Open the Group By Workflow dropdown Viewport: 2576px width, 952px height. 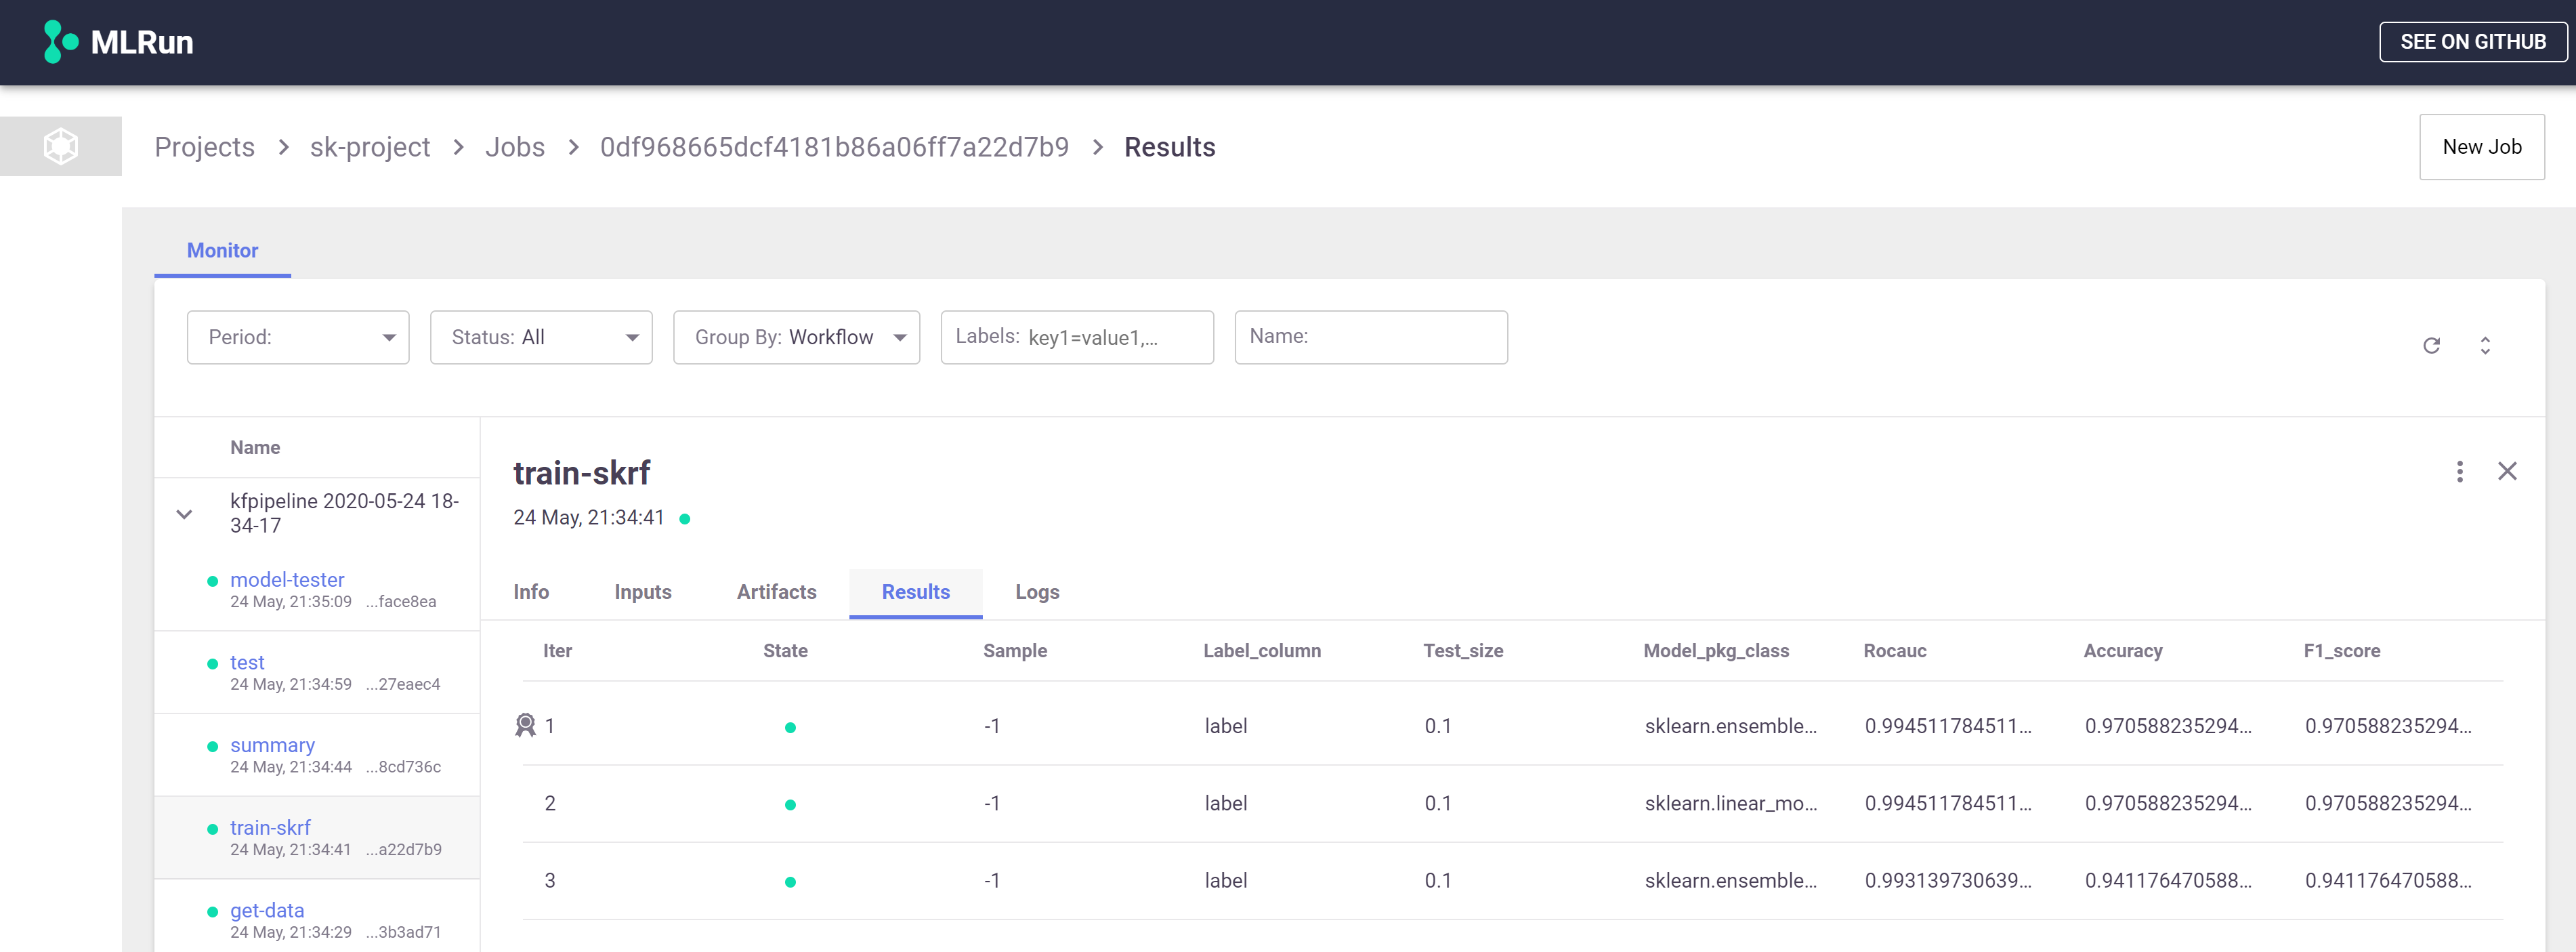(x=796, y=337)
